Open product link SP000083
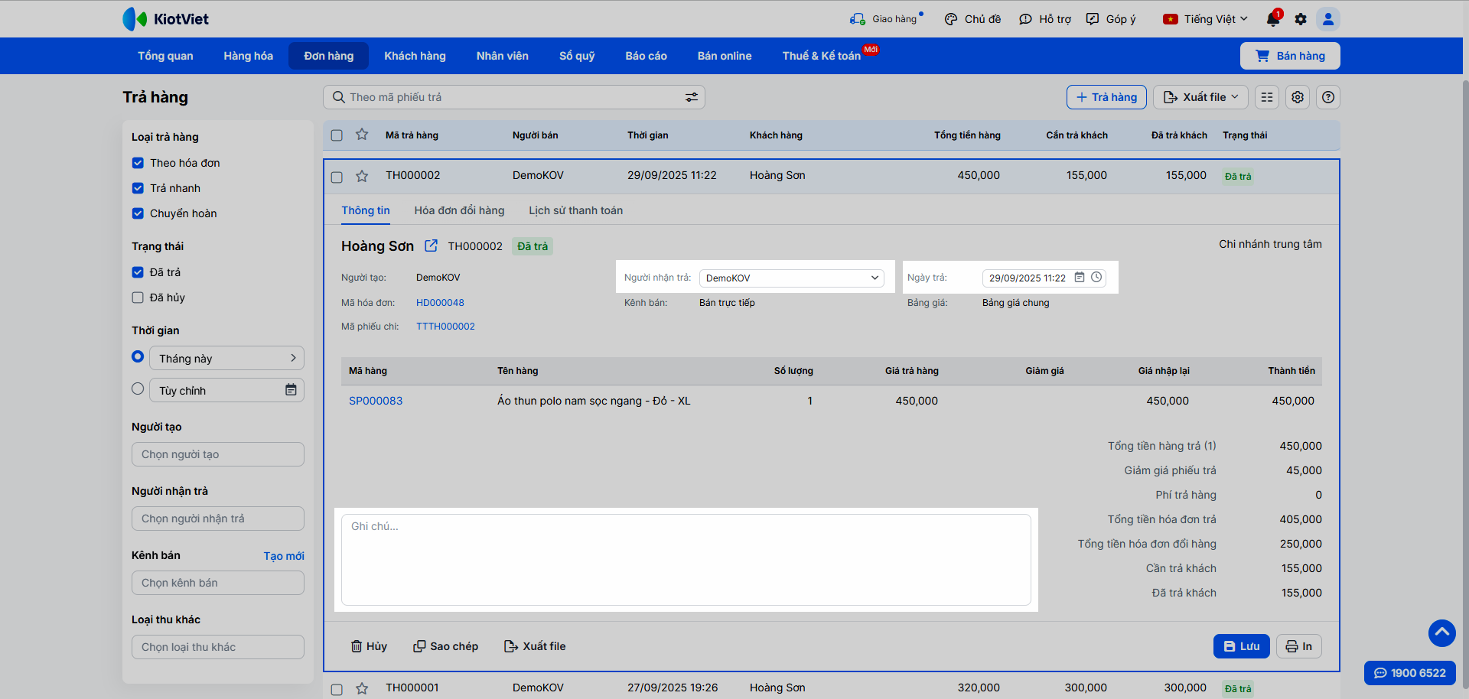This screenshot has height=699, width=1469. click(376, 401)
